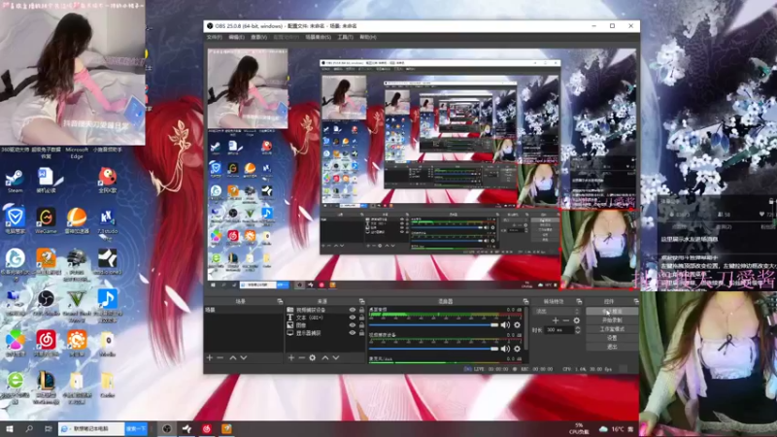Pop out the 场景 scenes dock panel
777x437 pixels.
pos(280,301)
